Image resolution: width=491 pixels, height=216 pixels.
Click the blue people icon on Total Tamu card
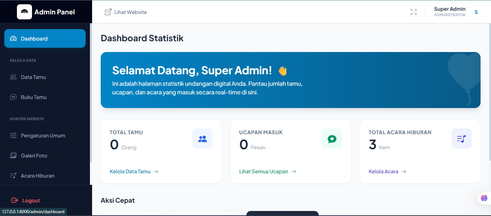(x=202, y=138)
